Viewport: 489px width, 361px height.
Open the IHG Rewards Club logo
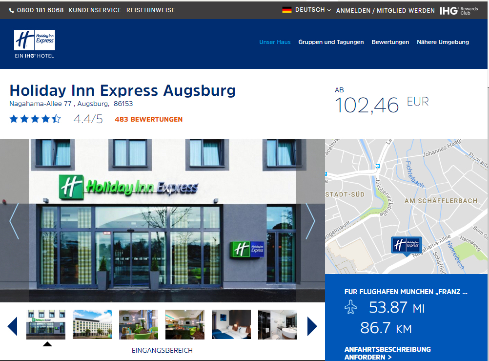459,11
